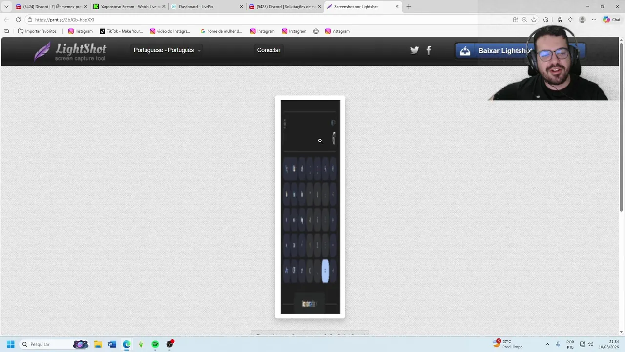Image resolution: width=625 pixels, height=352 pixels.
Task: Open the Extensions puzzle icon
Action: pos(546,20)
